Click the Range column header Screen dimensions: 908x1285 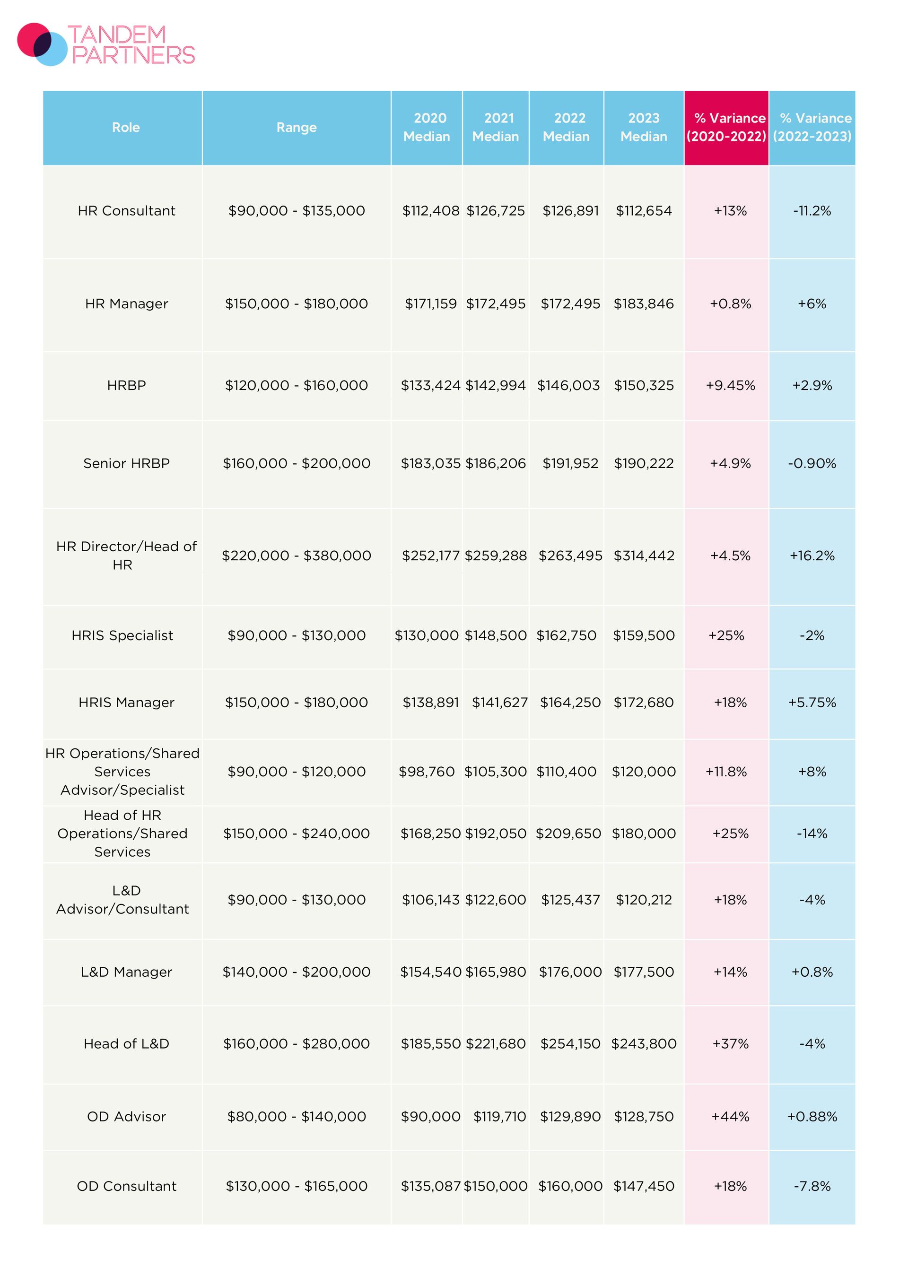pyautogui.click(x=296, y=128)
